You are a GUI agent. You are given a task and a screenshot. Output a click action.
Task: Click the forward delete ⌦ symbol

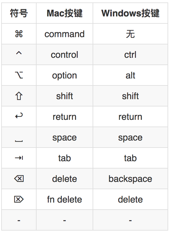click(19, 199)
